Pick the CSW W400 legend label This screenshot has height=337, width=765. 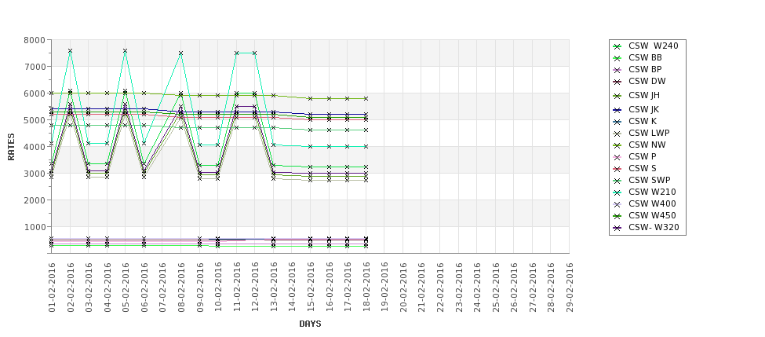coord(652,203)
